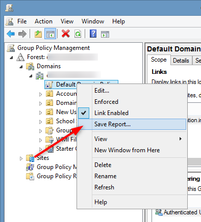The height and width of the screenshot is (222, 201).
Task: Click the Authenticated Users group icon
Action: click(159, 212)
